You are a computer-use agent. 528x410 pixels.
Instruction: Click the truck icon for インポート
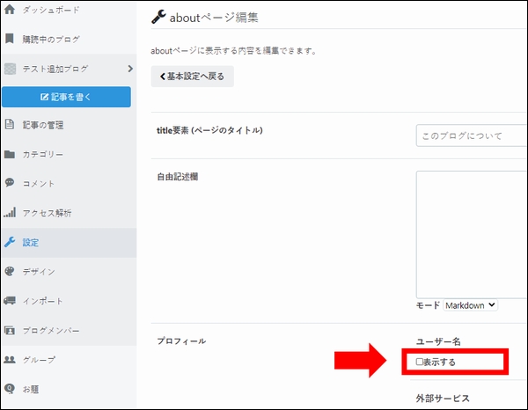[10, 301]
